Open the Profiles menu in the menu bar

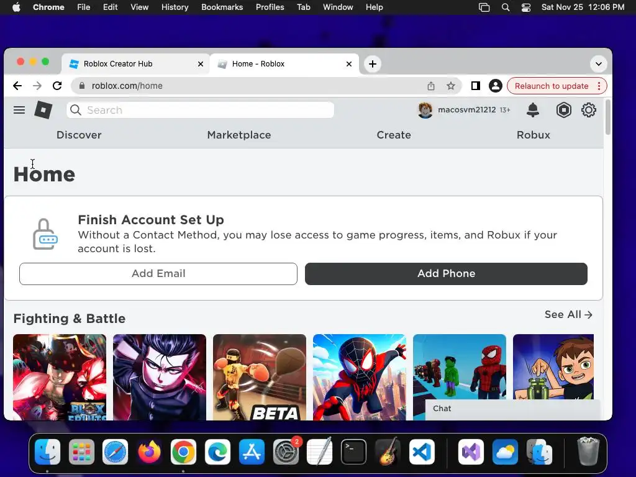pyautogui.click(x=270, y=7)
